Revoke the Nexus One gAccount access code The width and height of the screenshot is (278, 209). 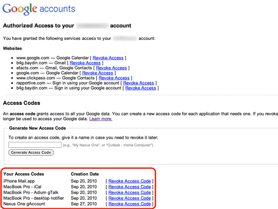(130, 204)
